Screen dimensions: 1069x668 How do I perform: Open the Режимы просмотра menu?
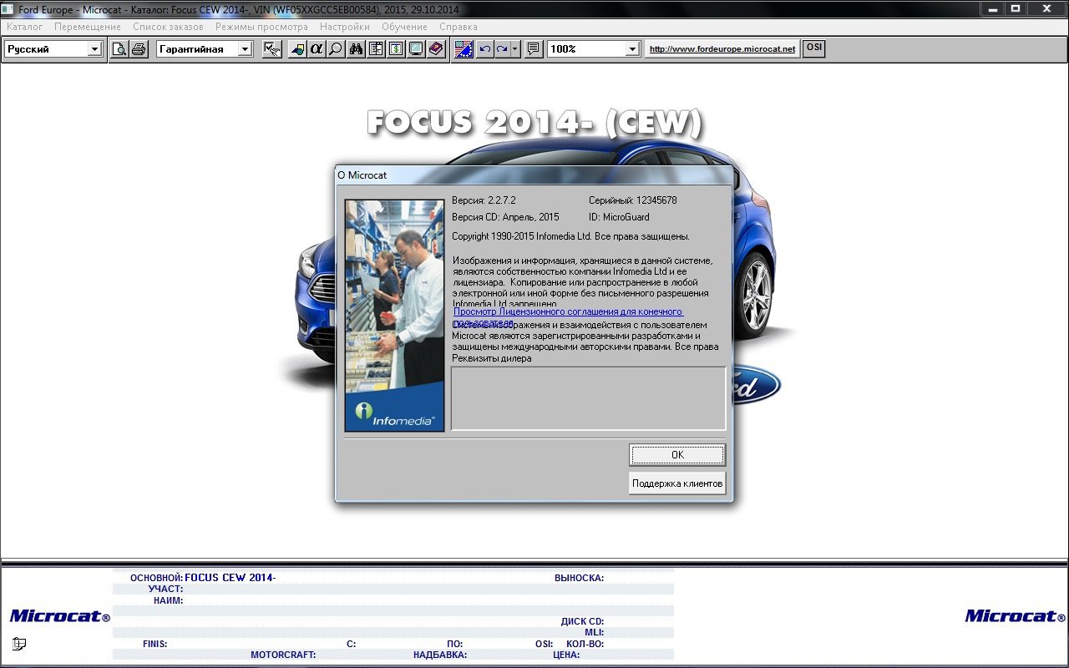coord(261,27)
